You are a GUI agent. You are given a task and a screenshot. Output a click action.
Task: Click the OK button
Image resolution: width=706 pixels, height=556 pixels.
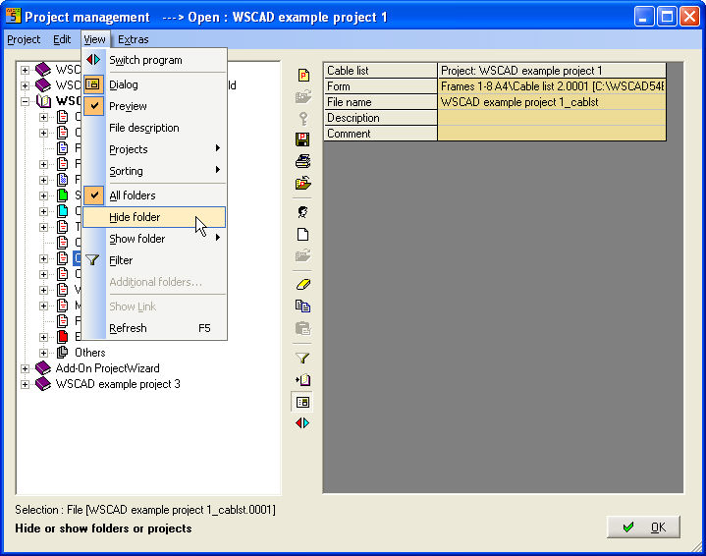(x=643, y=528)
